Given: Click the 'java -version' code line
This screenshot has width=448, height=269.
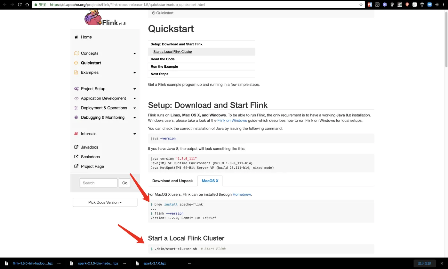Looking at the screenshot, I should click(x=163, y=138).
